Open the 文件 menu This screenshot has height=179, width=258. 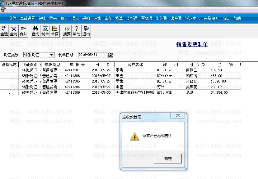pyautogui.click(x=12, y=18)
